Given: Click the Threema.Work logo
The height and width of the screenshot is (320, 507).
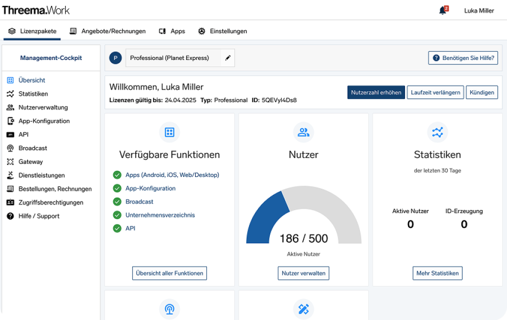Looking at the screenshot, I should click(36, 10).
